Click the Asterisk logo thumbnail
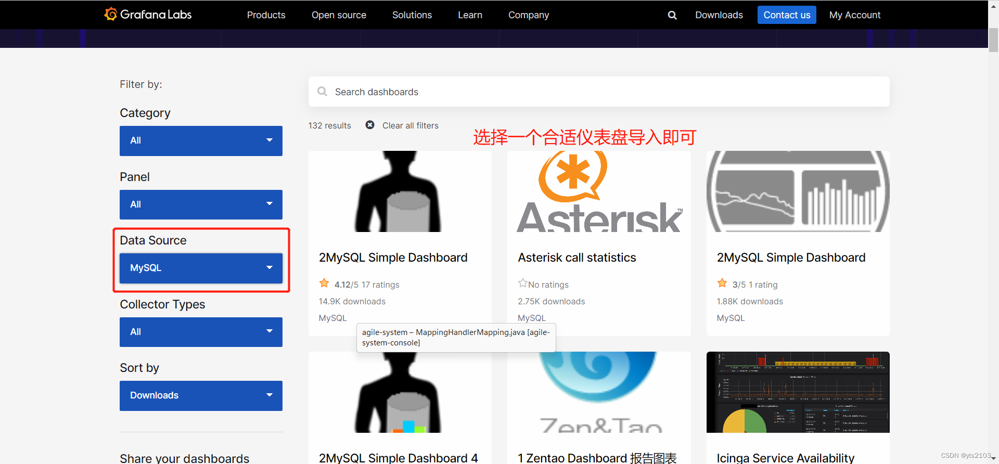999x464 pixels. pos(599,191)
